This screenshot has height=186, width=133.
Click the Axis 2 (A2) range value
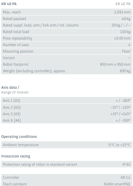click(120, 107)
